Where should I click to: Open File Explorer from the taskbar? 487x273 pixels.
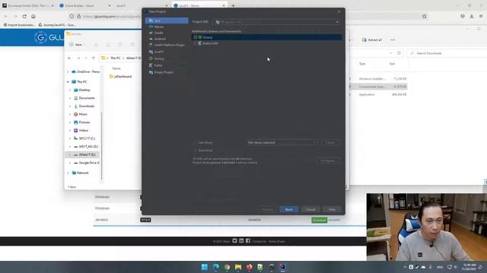tap(238, 267)
